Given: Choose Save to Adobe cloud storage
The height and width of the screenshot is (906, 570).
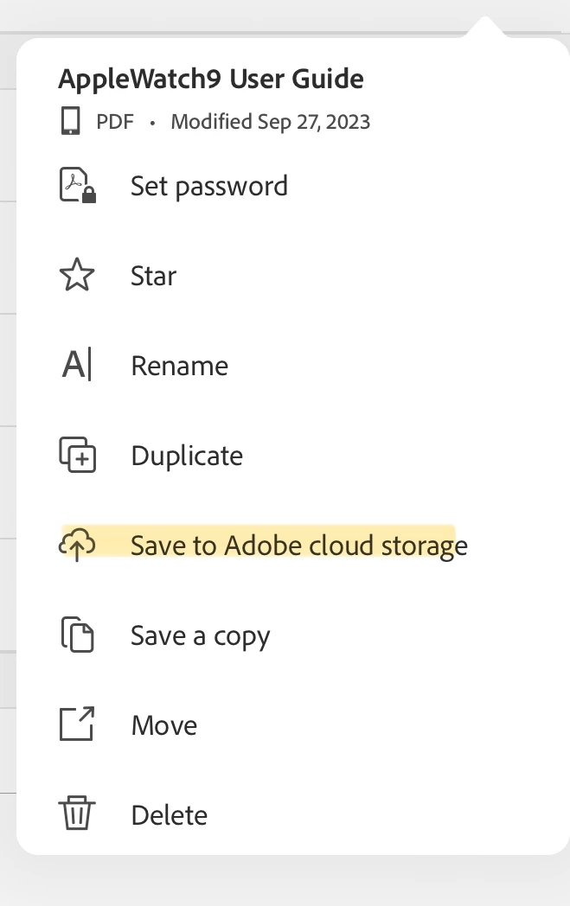Looking at the screenshot, I should click(x=299, y=546).
